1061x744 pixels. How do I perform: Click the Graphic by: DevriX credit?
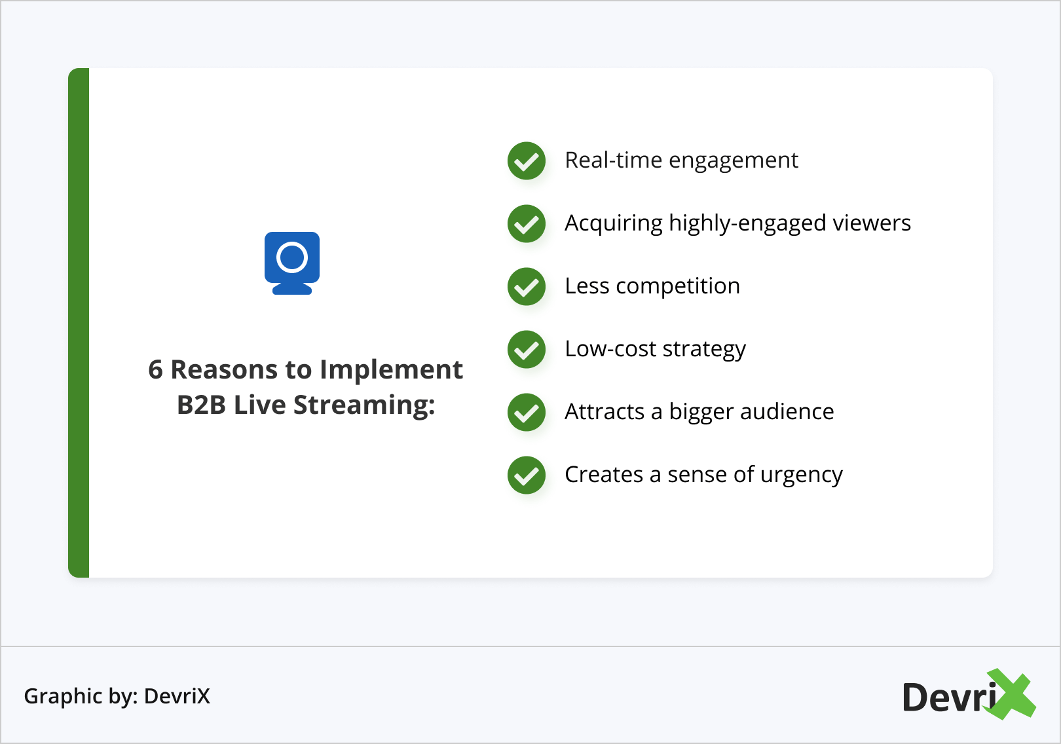click(117, 696)
